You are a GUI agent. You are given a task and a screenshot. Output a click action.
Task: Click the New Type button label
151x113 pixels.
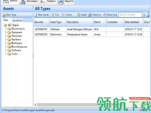11,15
